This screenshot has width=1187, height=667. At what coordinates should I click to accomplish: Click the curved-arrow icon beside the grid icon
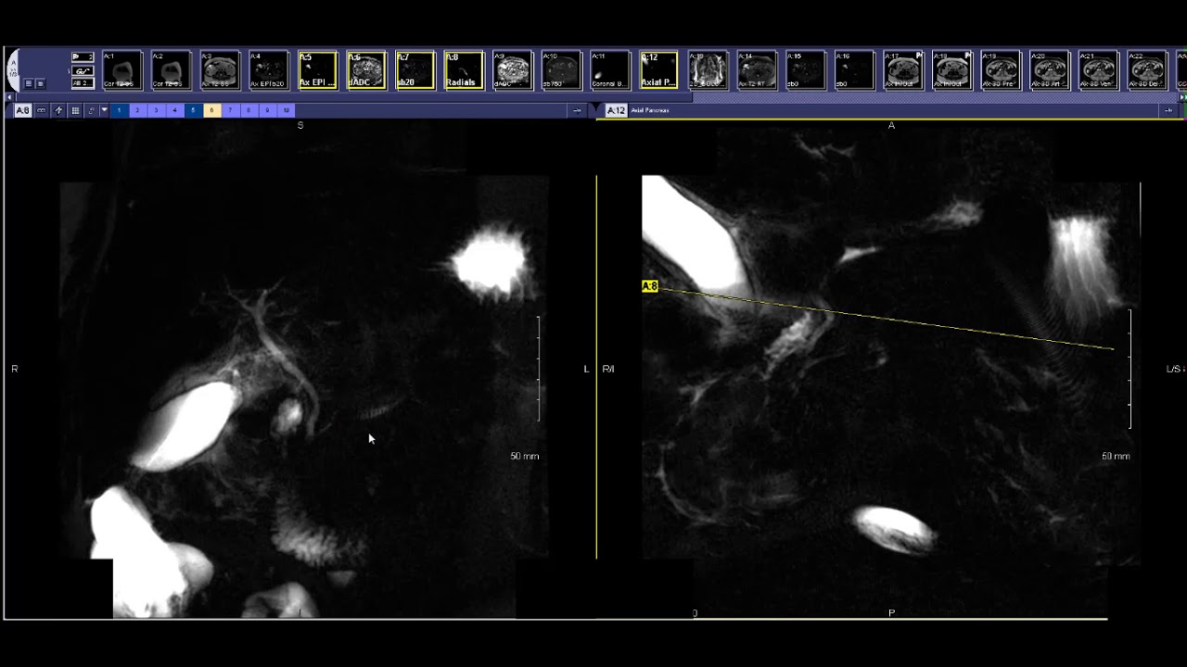pyautogui.click(x=91, y=110)
